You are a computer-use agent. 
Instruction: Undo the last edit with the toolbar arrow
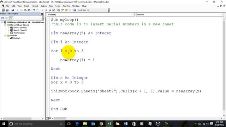[x=34, y=10]
